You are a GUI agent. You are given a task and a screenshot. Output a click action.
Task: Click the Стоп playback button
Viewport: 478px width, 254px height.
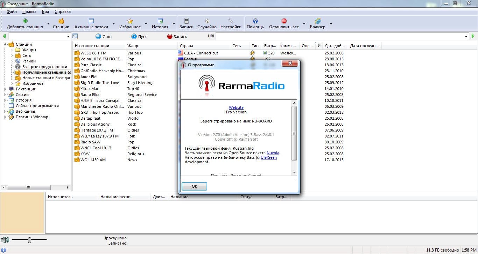104,36
